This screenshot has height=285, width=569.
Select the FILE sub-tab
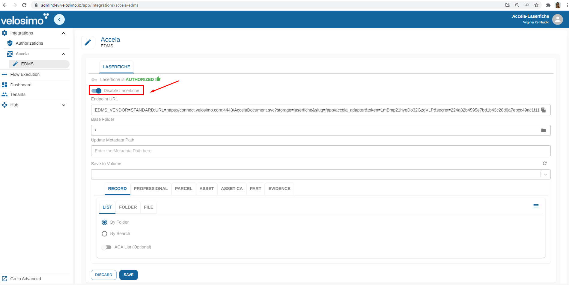coord(148,207)
